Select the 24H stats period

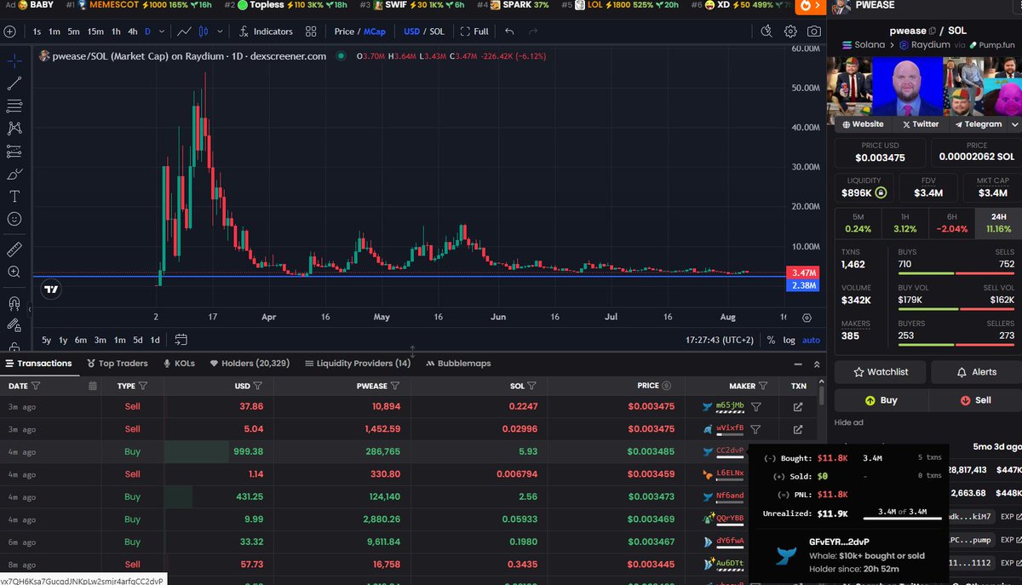click(x=998, y=223)
